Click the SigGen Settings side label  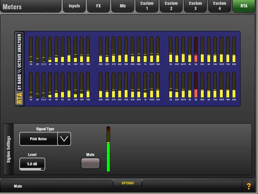(8, 149)
